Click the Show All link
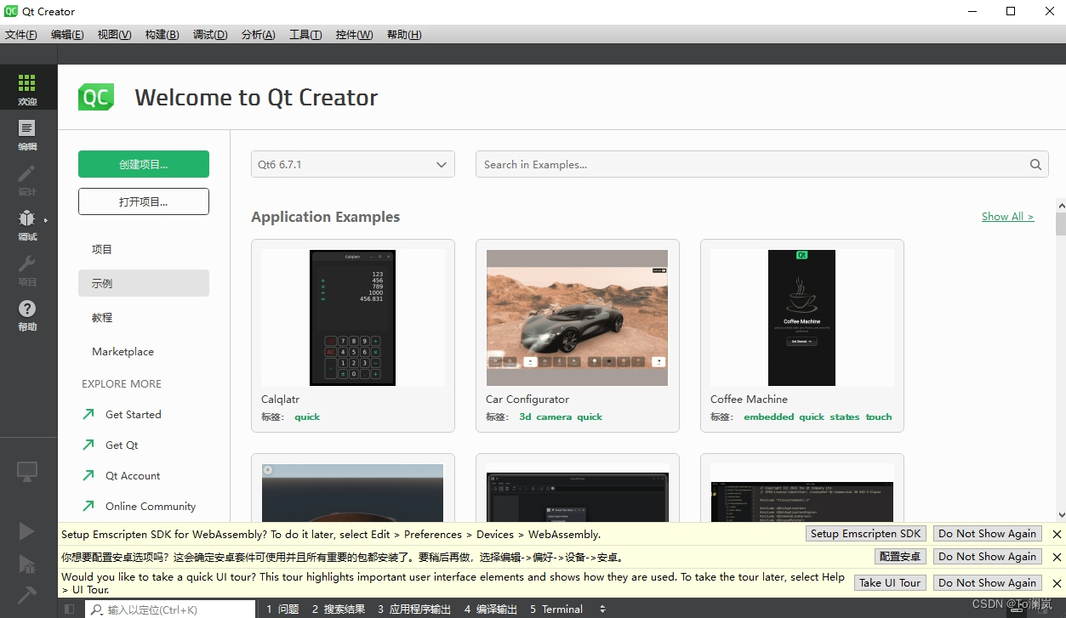This screenshot has height=618, width=1066. click(1007, 217)
